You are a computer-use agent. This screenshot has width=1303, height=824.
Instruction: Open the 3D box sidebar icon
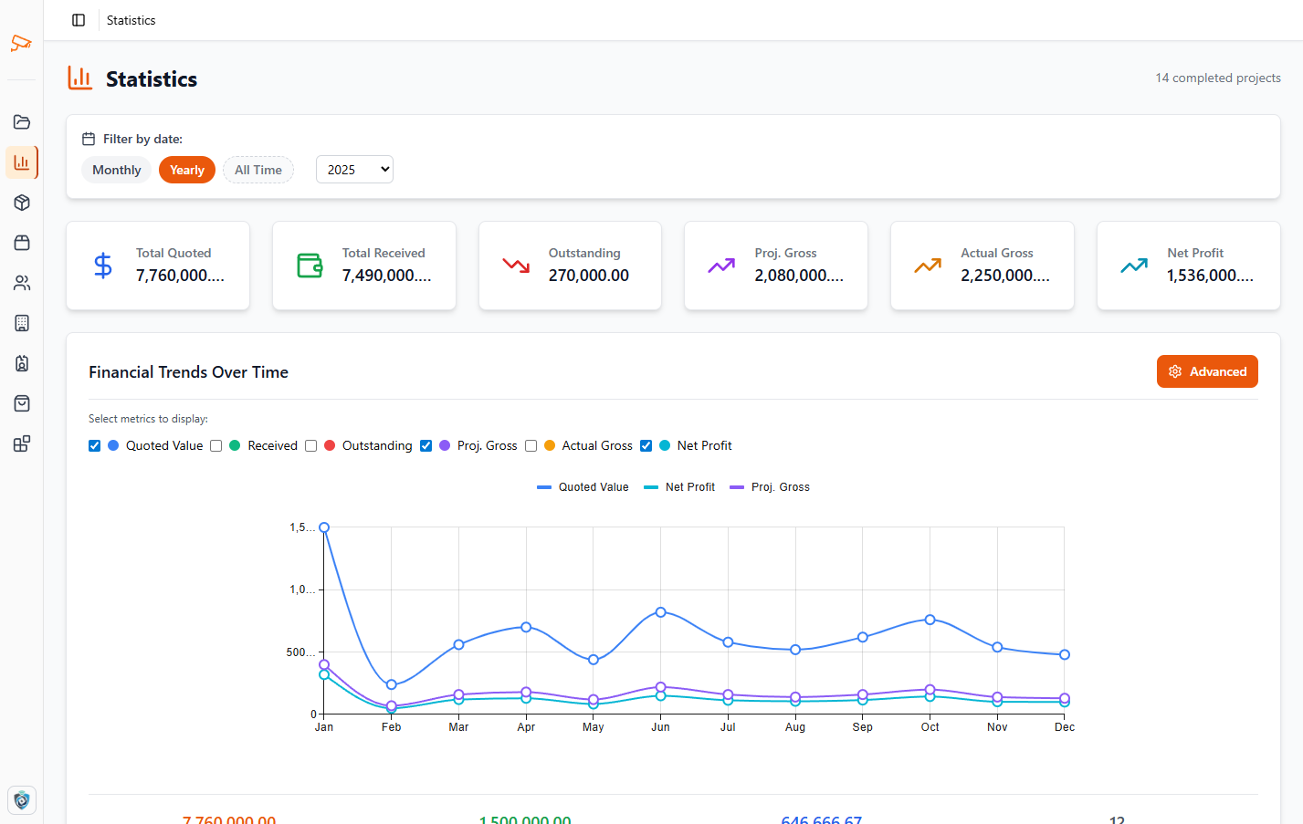coord(22,203)
